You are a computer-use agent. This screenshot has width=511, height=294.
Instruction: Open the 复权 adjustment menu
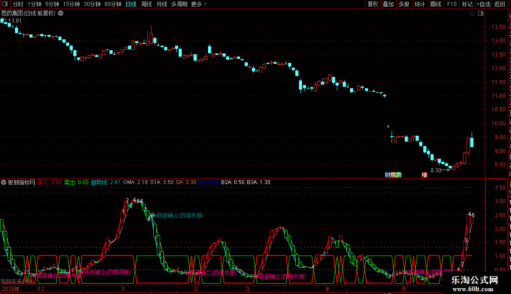pos(373,4)
